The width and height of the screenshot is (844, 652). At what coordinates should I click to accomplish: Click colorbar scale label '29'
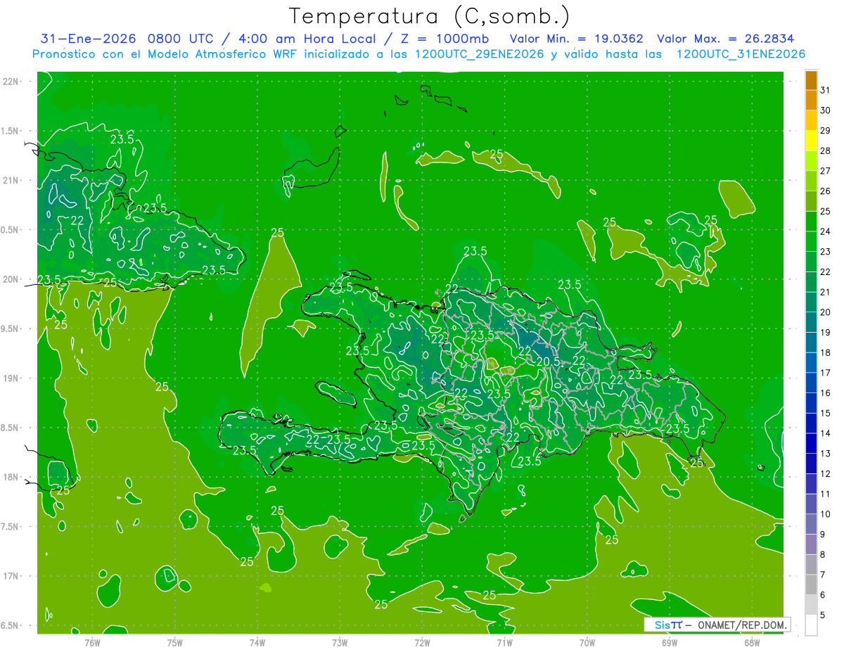click(x=826, y=131)
